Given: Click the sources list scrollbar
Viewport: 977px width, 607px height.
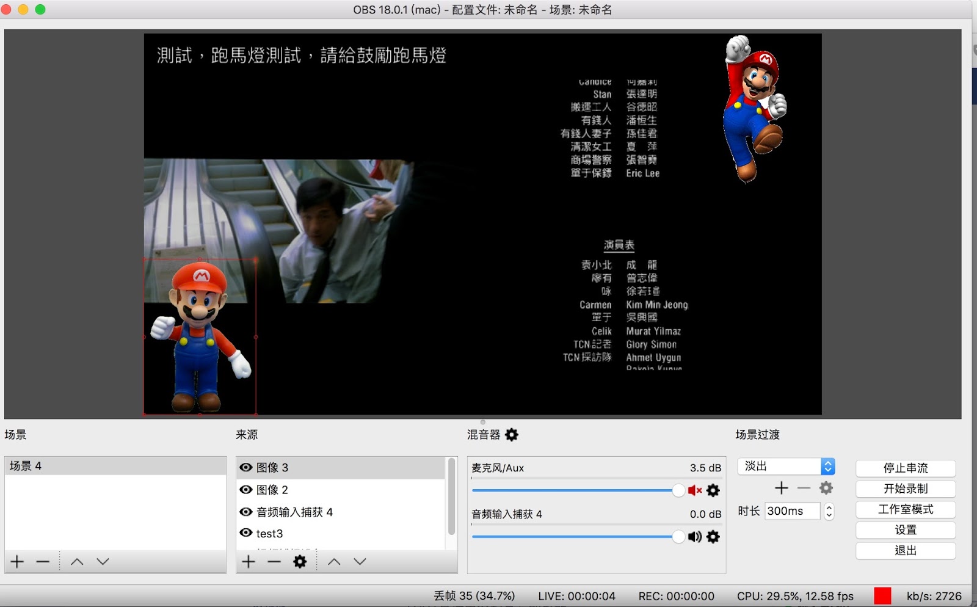Looking at the screenshot, I should (x=452, y=497).
